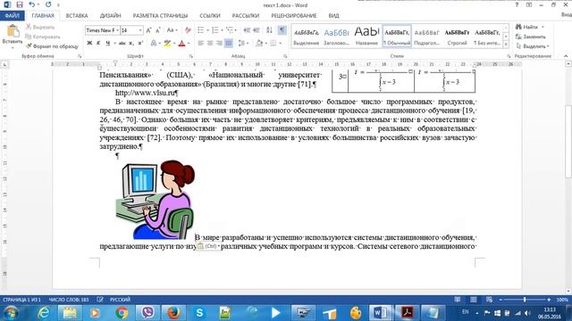Toggle justified text alignment
Viewport: 572px width, 321px height.
point(229,44)
